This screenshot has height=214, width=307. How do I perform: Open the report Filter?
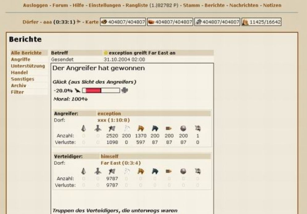(x=17, y=92)
